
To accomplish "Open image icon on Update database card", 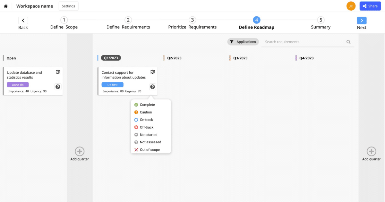I will (x=58, y=72).
